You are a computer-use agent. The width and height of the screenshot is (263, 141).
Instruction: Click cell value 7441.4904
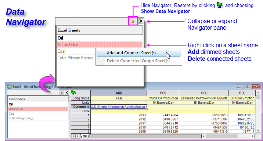[x=163, y=115]
